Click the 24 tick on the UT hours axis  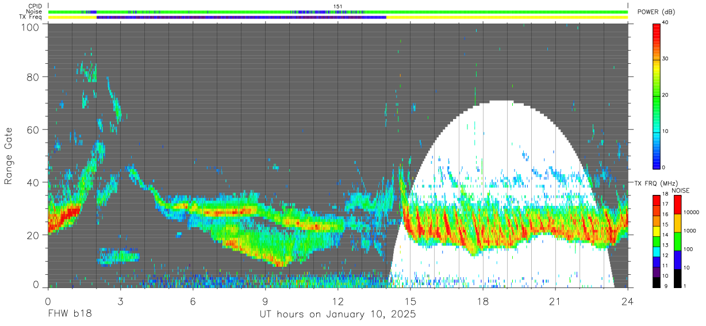628,301
